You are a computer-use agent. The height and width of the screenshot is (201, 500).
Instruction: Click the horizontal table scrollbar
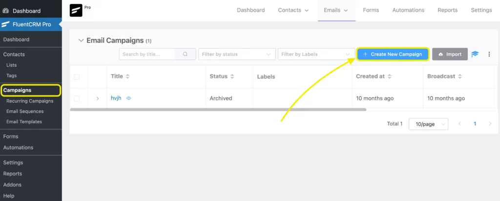click(218, 110)
